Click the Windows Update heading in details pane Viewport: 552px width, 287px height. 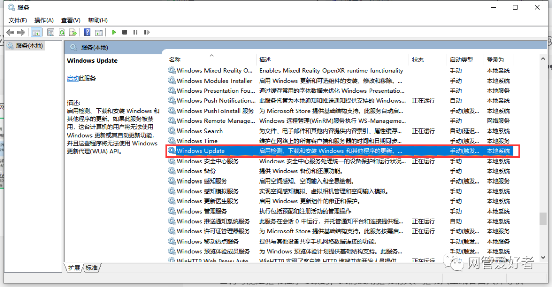click(92, 61)
